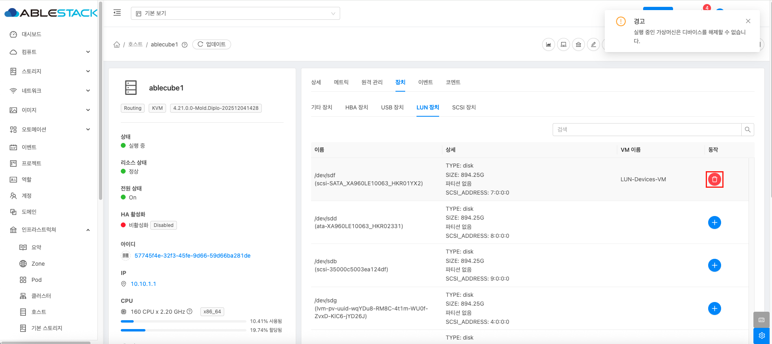
Task: Dismiss the 경고 warning notification
Action: (x=748, y=21)
